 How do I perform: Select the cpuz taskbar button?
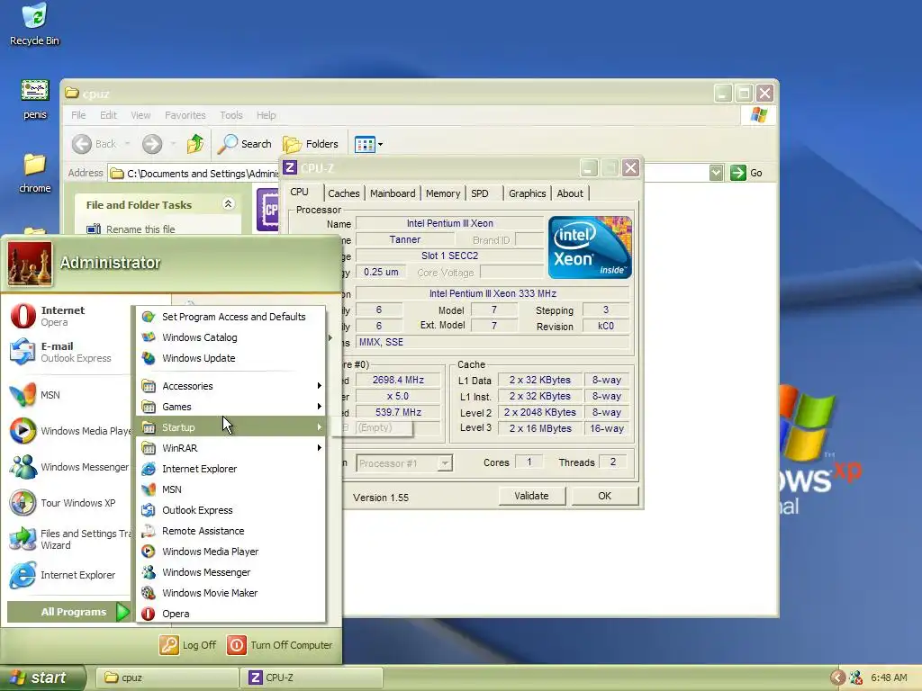coord(167,678)
